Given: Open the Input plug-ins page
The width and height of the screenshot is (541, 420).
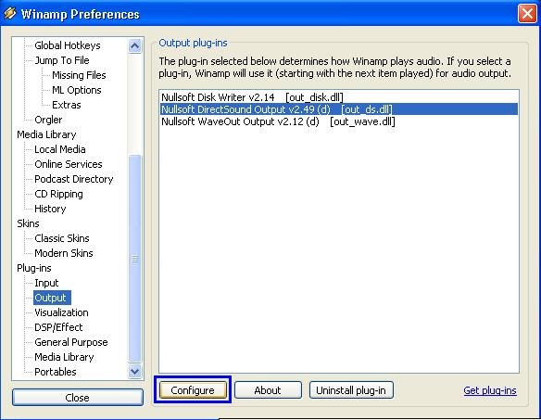Looking at the screenshot, I should point(46,283).
